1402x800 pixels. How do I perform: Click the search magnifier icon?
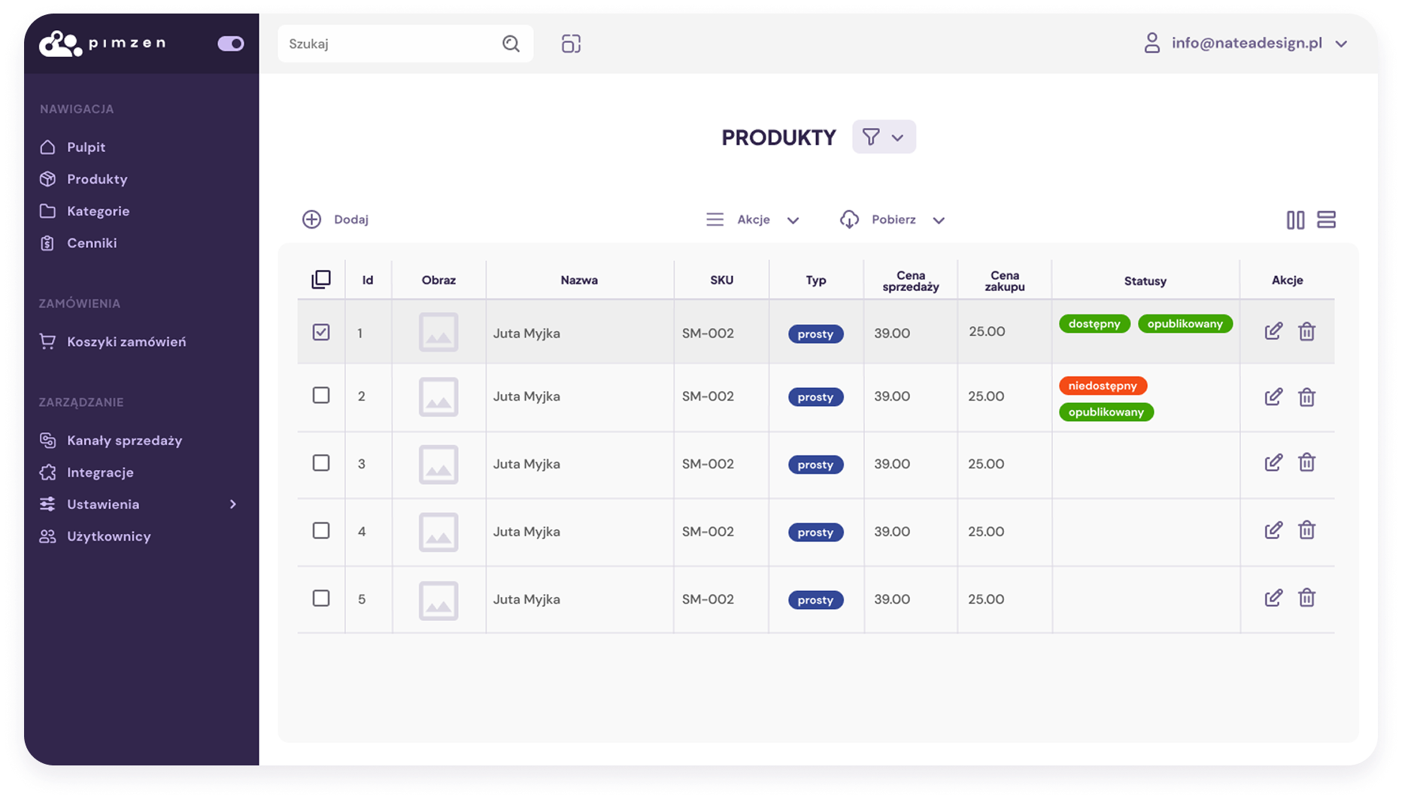(511, 44)
